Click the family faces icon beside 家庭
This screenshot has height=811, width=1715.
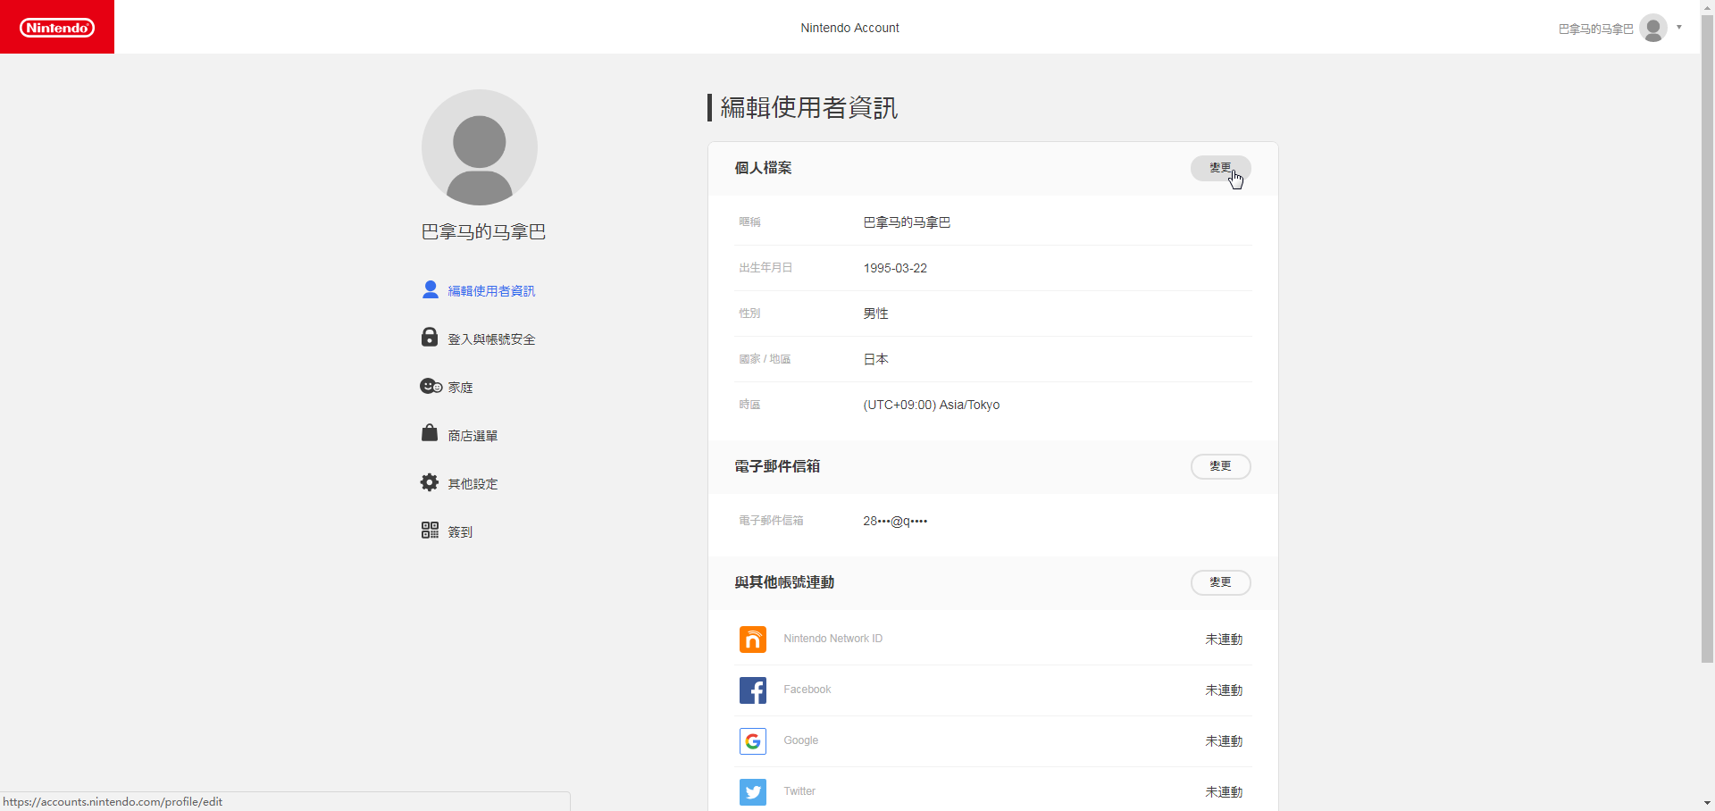pos(431,386)
